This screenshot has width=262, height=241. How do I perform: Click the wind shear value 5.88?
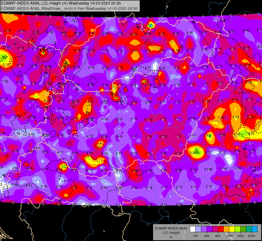coord(59,170)
